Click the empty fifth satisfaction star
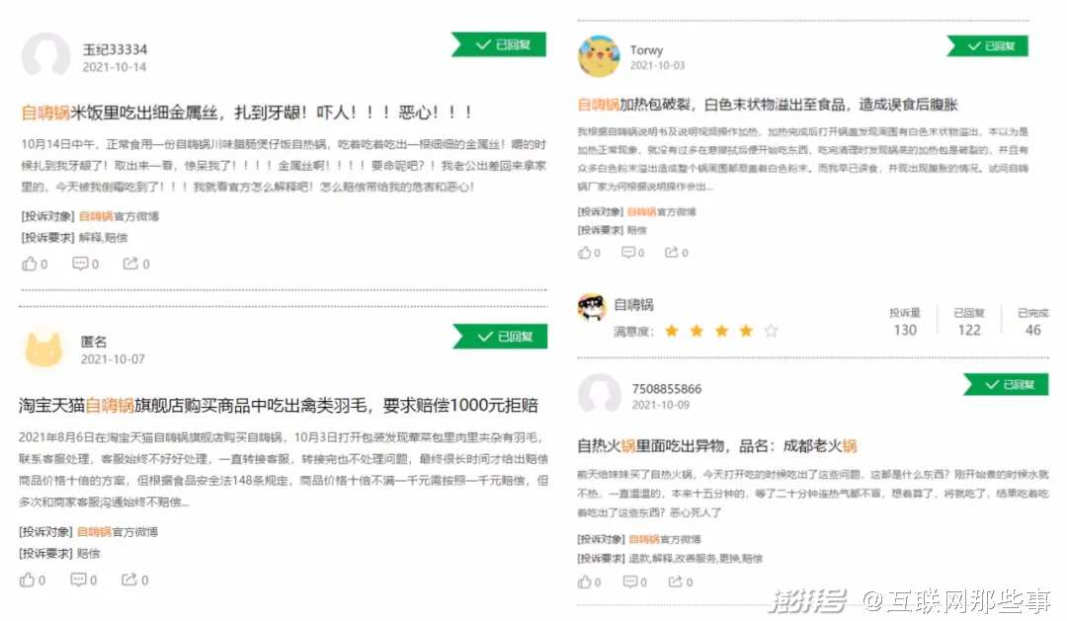This screenshot has height=621, width=1067. coord(771,331)
